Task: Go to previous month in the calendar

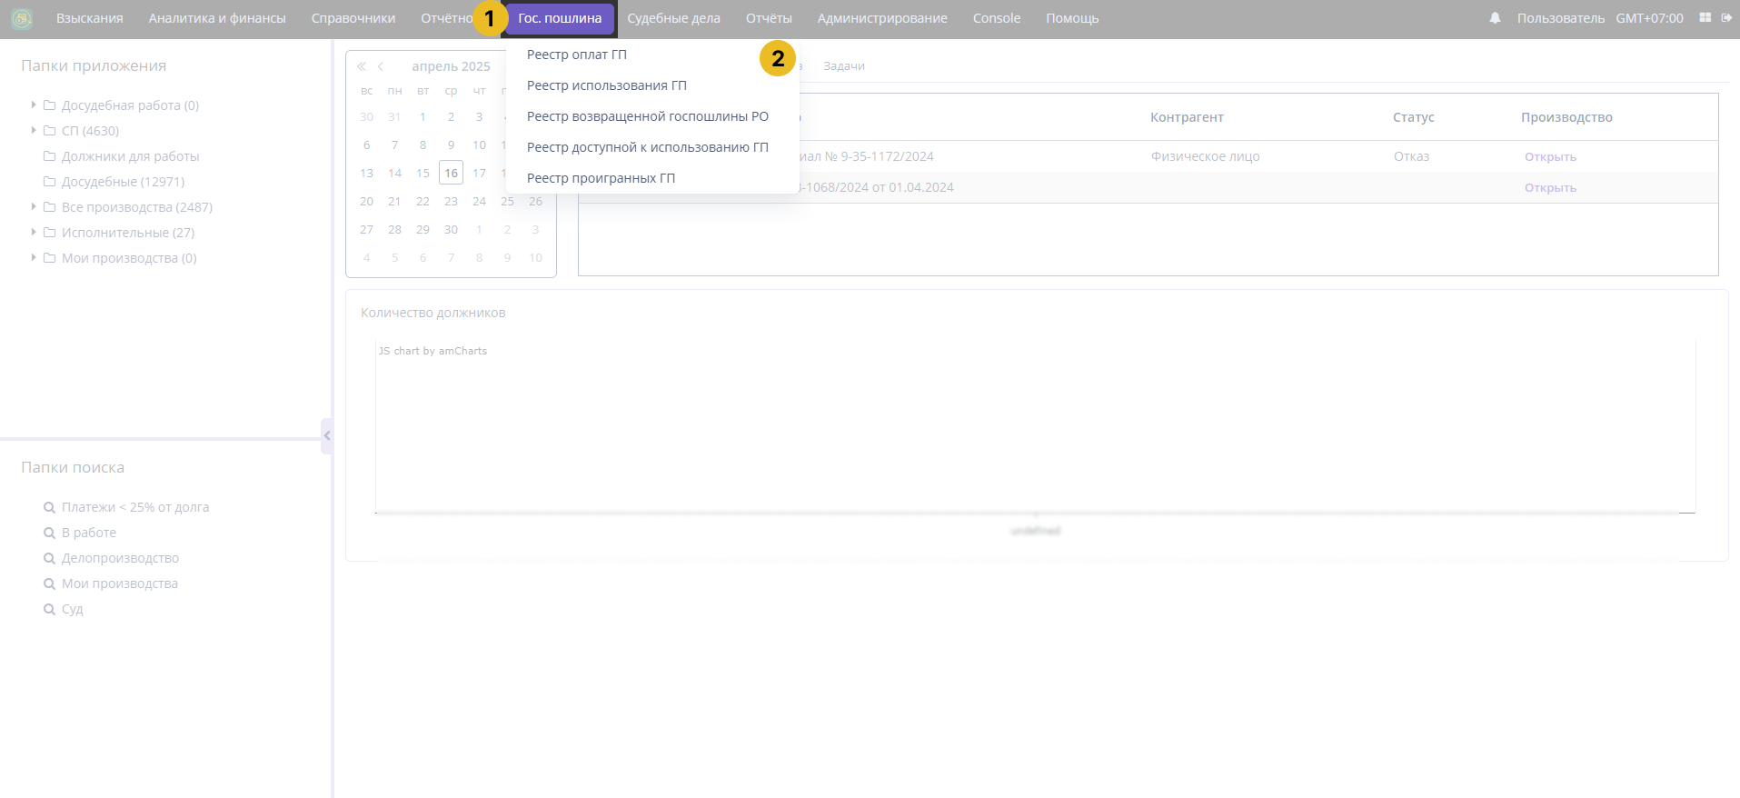Action: tap(381, 66)
